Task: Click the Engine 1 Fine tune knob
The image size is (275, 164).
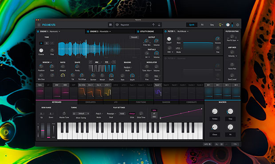Action: [x=52, y=51]
